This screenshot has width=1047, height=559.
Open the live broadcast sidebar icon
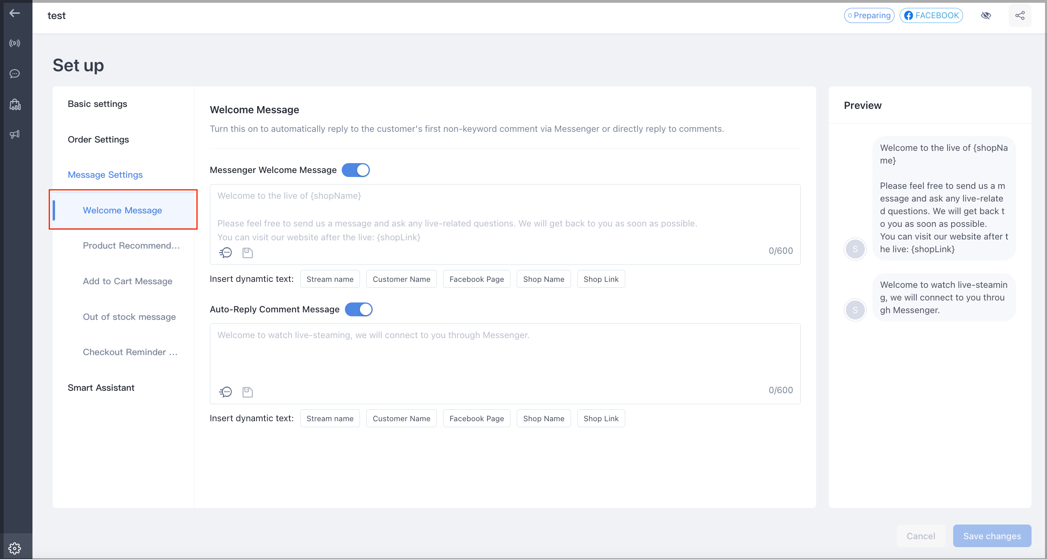pyautogui.click(x=15, y=43)
